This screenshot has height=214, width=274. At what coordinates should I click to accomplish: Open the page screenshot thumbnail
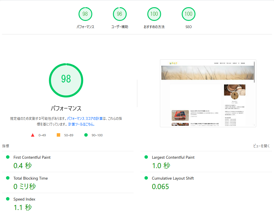(x=208, y=93)
